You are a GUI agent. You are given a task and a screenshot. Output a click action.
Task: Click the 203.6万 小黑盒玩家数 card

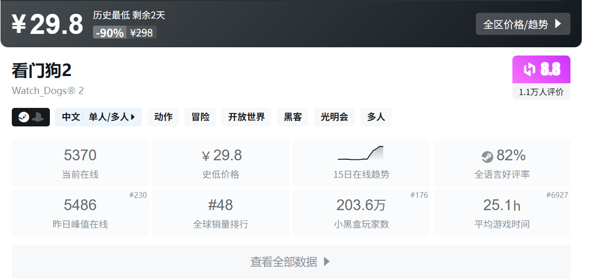(361, 213)
